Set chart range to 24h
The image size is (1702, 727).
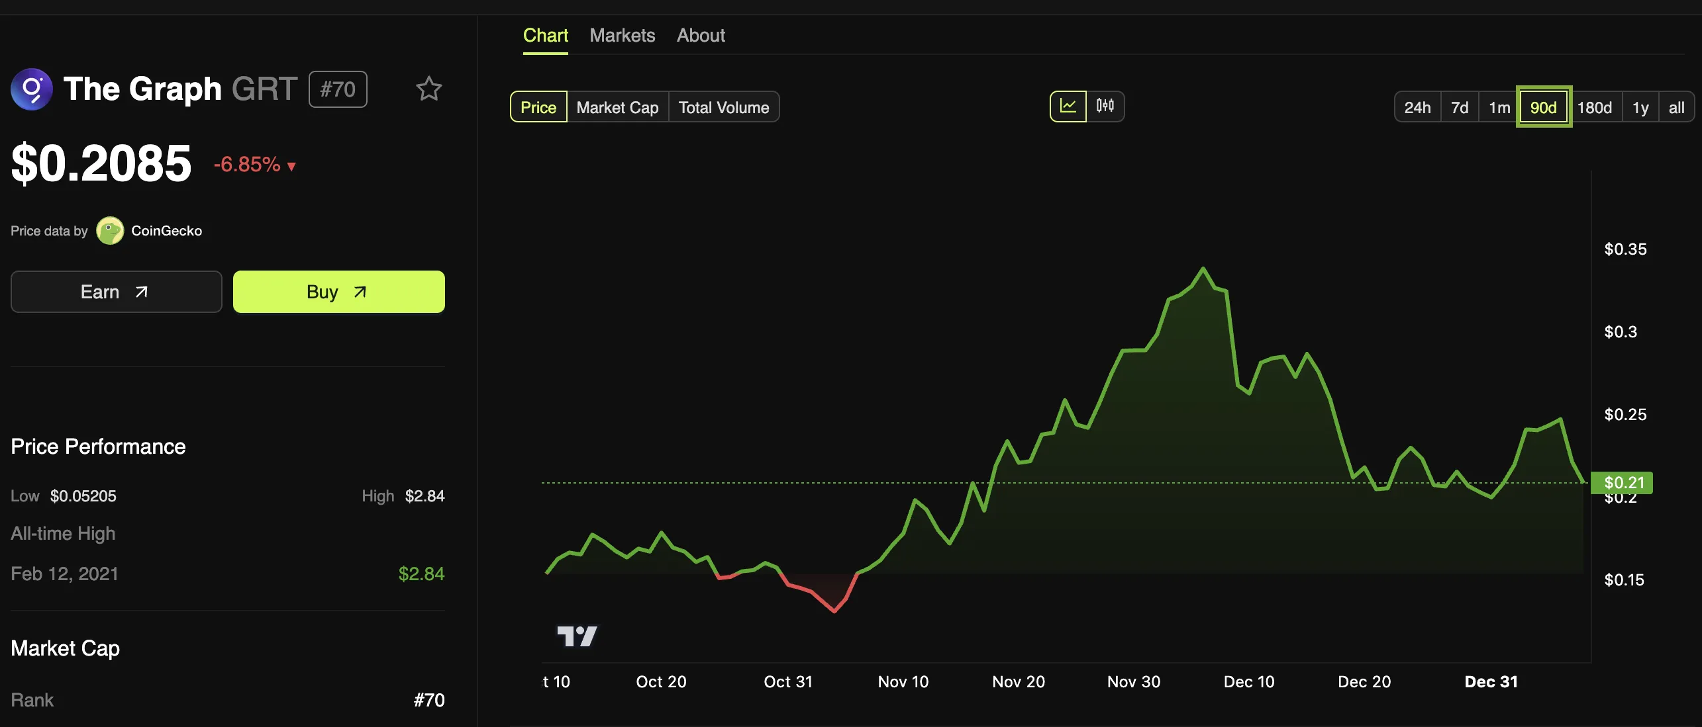pos(1417,107)
